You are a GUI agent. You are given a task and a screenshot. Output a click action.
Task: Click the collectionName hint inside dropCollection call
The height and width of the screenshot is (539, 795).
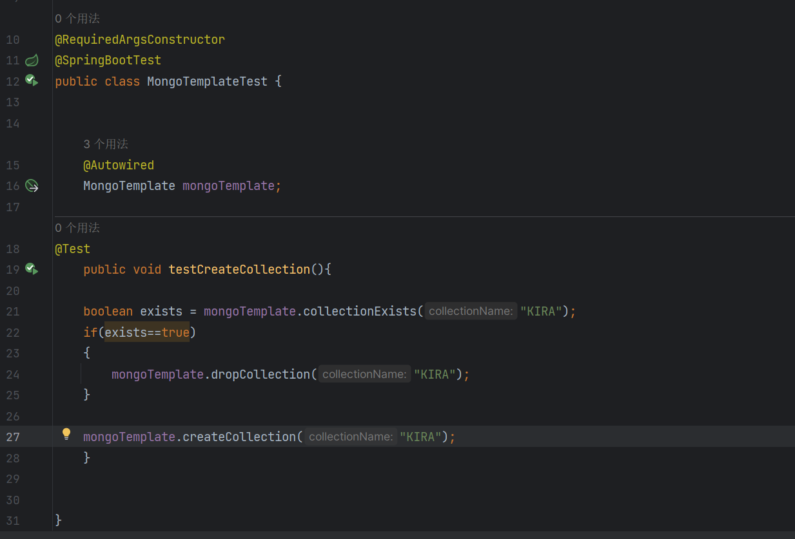pos(364,374)
